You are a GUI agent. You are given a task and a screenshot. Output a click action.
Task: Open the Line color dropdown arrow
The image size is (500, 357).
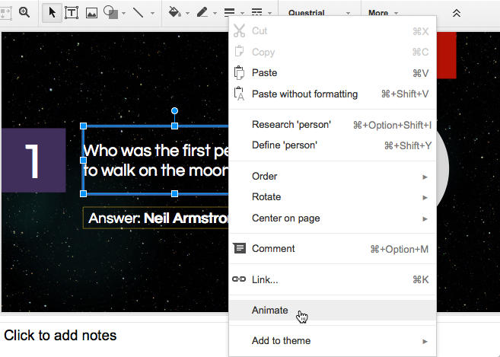click(x=215, y=14)
